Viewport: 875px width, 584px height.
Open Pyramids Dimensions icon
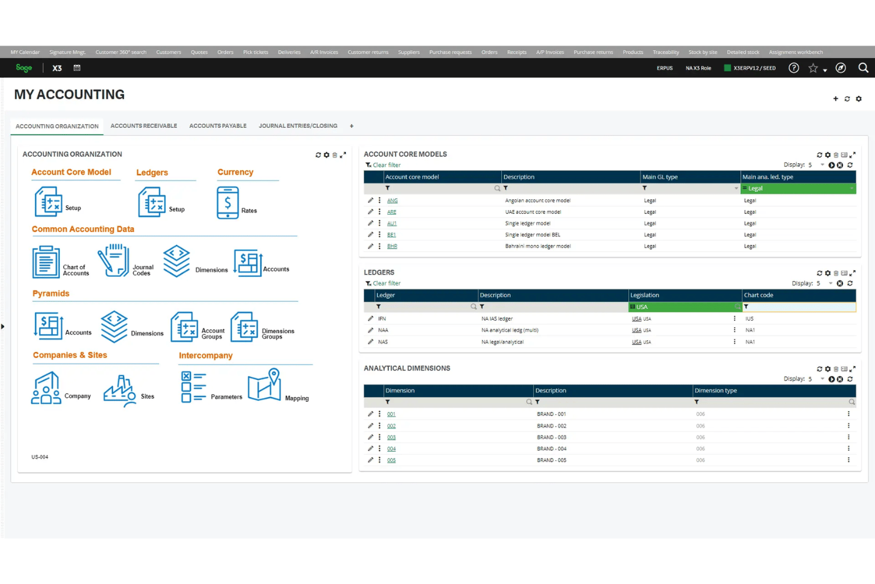[114, 327]
